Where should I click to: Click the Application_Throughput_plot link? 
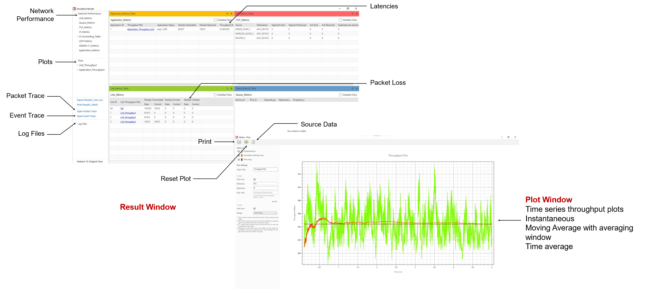click(141, 29)
